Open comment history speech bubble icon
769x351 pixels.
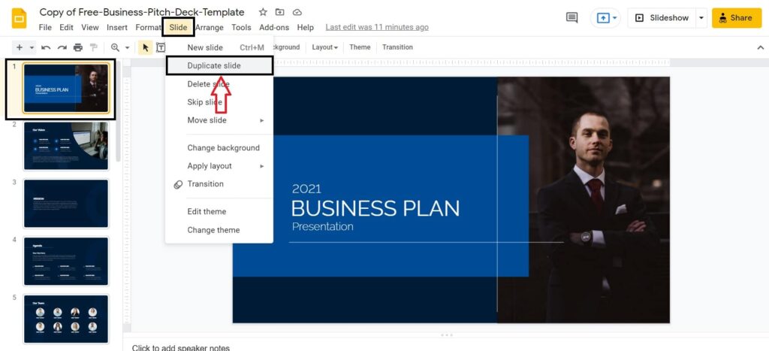571,18
